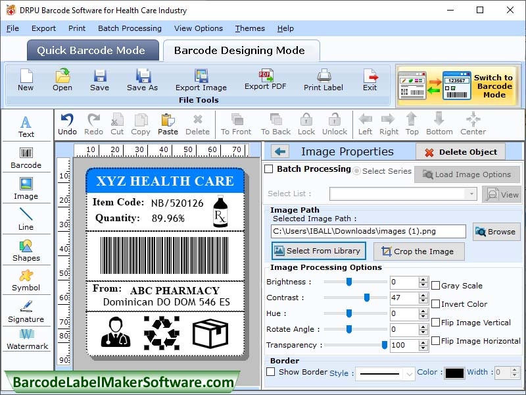Click Crop the Image button
The height and width of the screenshot is (395, 526).
point(419,251)
